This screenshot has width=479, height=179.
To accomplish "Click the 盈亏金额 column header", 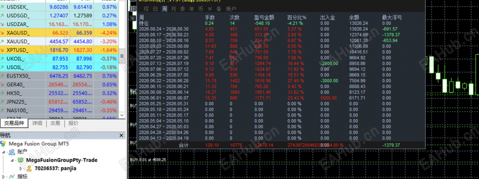I will click(x=265, y=18).
